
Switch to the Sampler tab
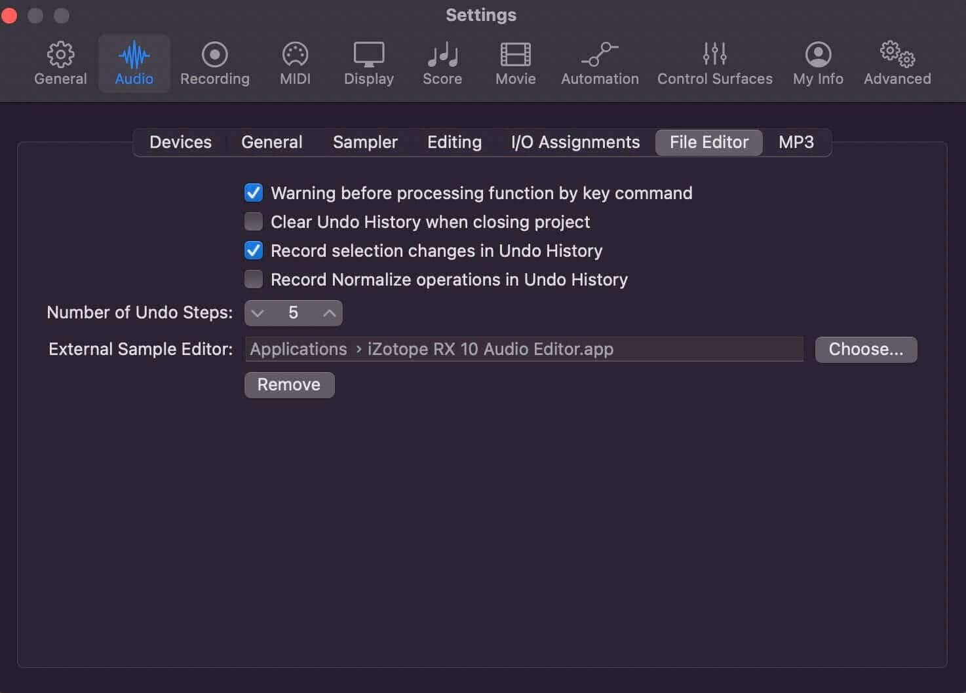pyautogui.click(x=365, y=142)
